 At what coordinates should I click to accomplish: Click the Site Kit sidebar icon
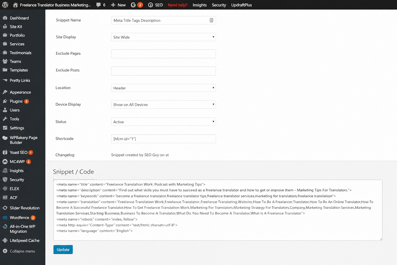point(5,27)
